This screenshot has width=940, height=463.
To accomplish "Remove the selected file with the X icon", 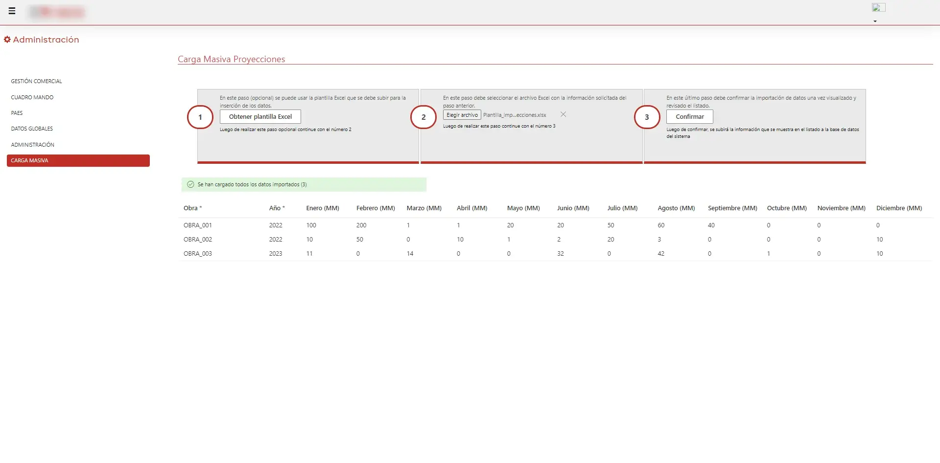I will coord(563,114).
